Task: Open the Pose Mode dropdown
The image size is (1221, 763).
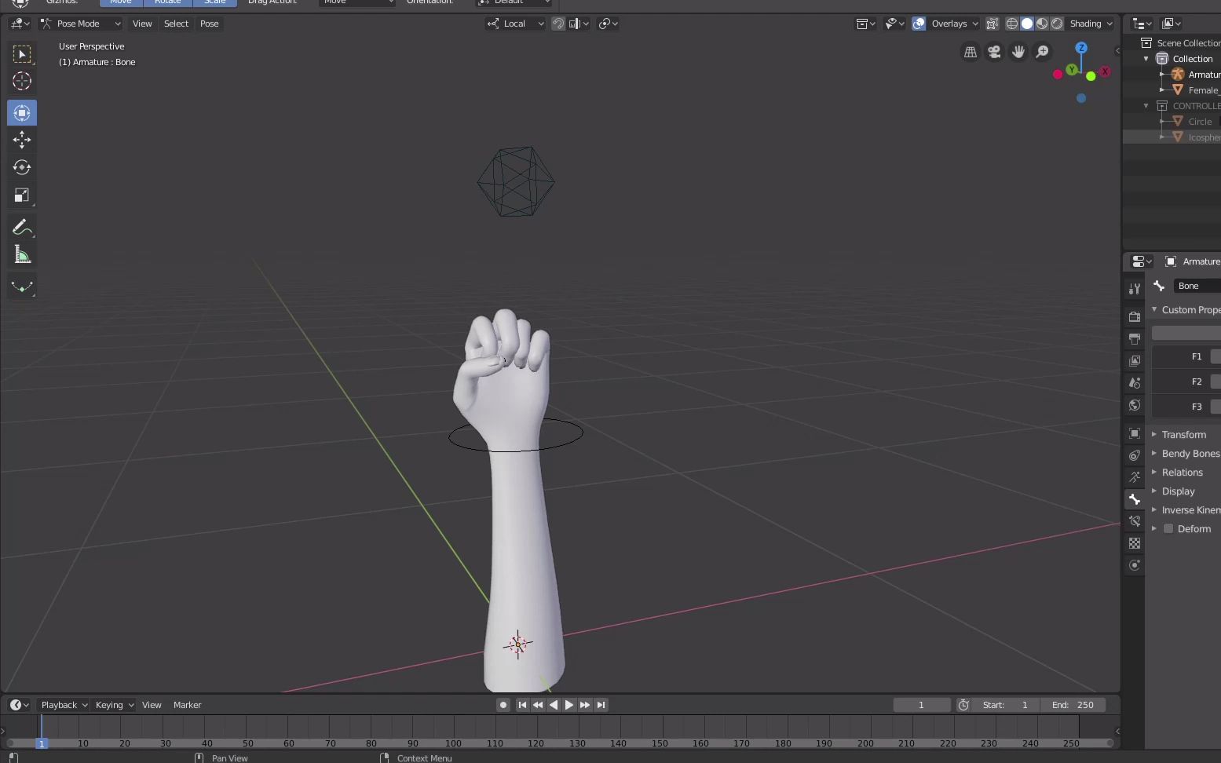Action: (x=82, y=24)
